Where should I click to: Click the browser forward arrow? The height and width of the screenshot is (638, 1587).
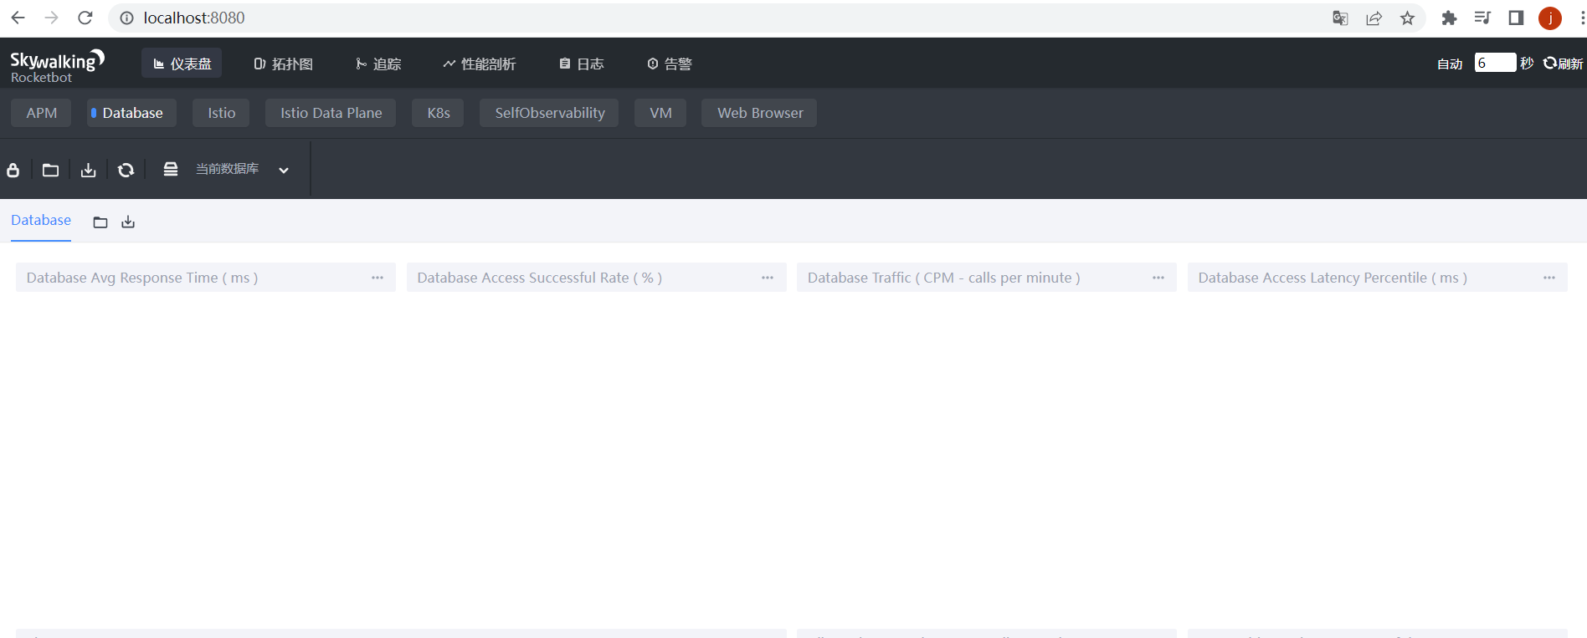click(x=51, y=18)
